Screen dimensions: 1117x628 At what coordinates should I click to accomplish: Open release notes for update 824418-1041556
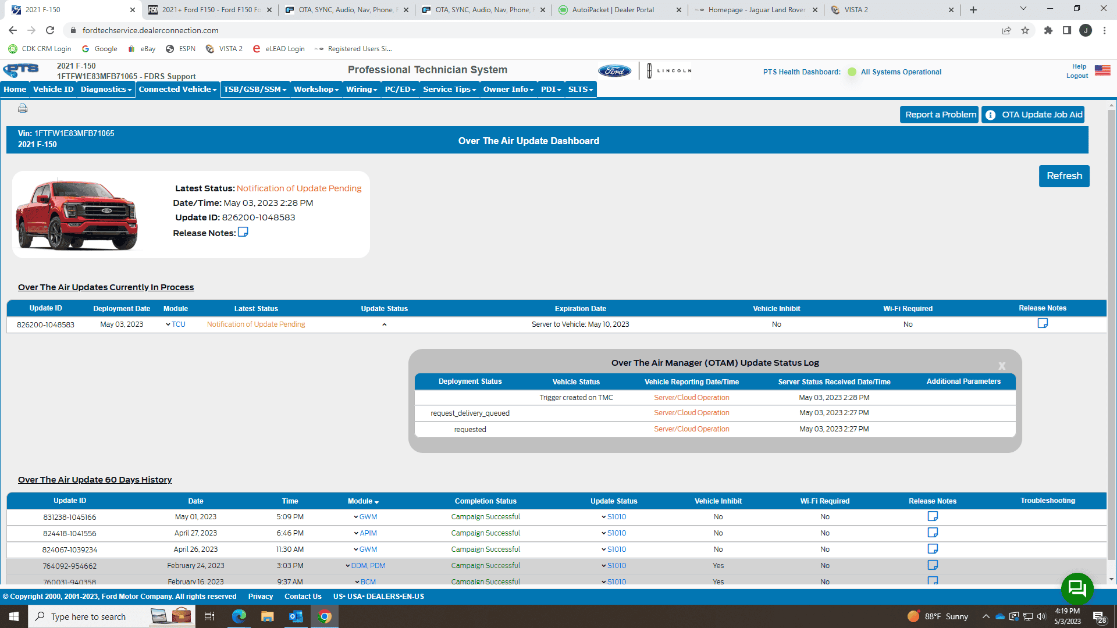coord(933,533)
